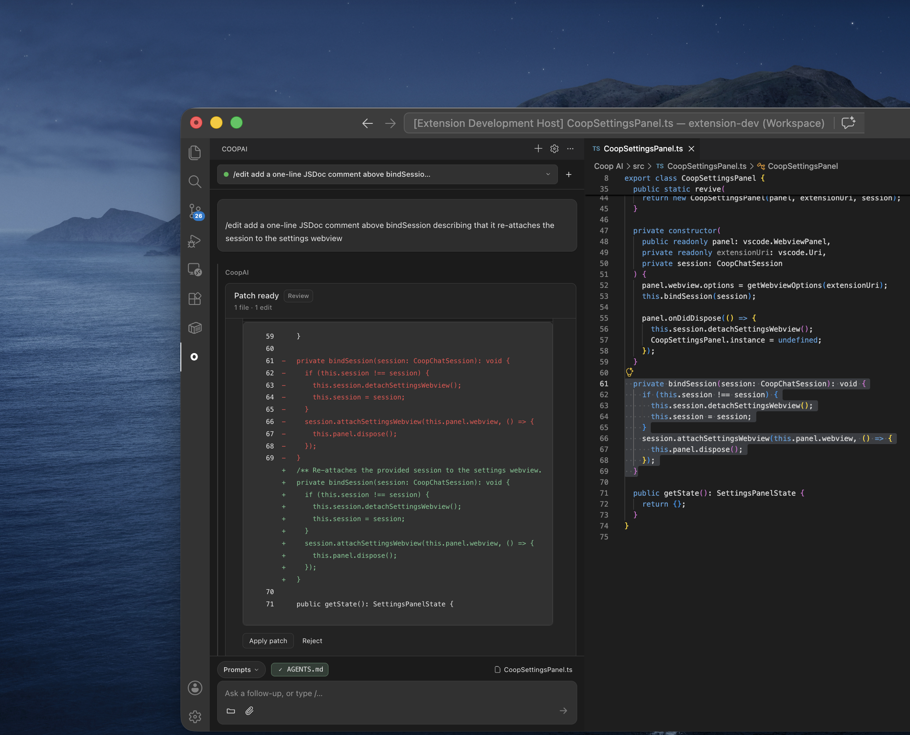Click CoopSettingsPanel.instance = undefined line

[736, 340]
